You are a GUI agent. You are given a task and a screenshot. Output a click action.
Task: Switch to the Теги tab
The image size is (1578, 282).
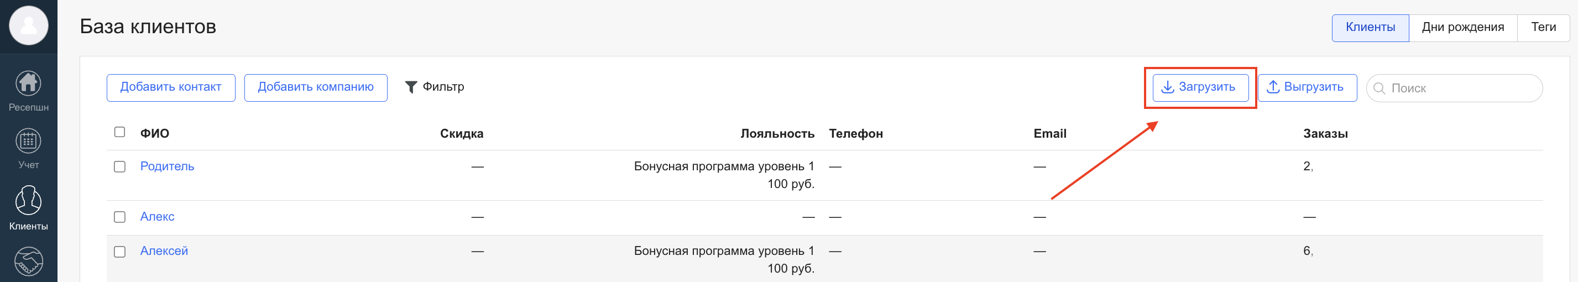(1543, 28)
